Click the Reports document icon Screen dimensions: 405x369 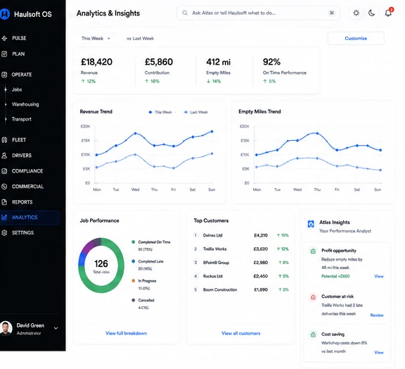coord(4,202)
